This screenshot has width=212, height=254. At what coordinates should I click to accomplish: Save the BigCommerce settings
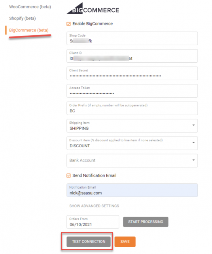[x=125, y=242]
